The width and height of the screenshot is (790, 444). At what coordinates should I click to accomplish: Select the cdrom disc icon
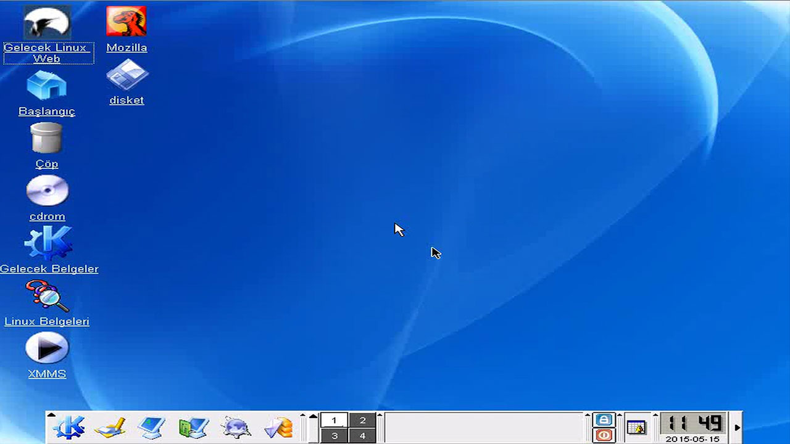(x=47, y=191)
